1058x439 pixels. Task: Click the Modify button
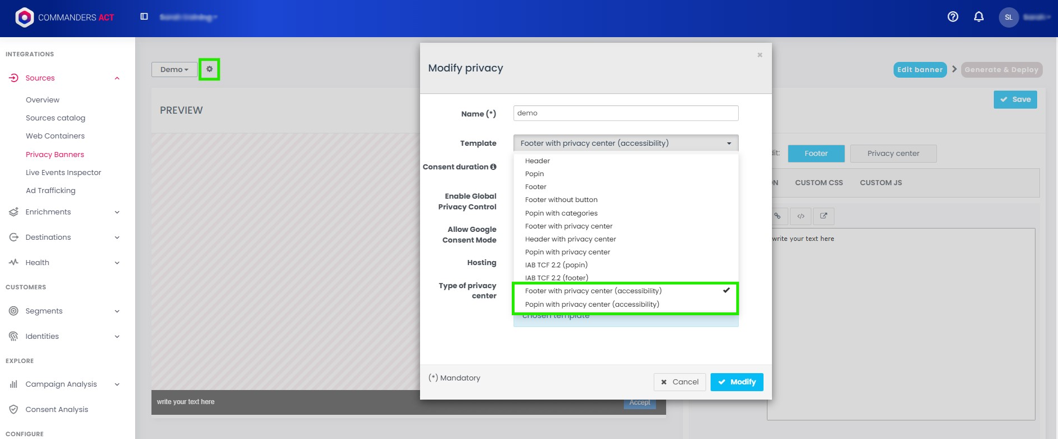click(x=736, y=382)
